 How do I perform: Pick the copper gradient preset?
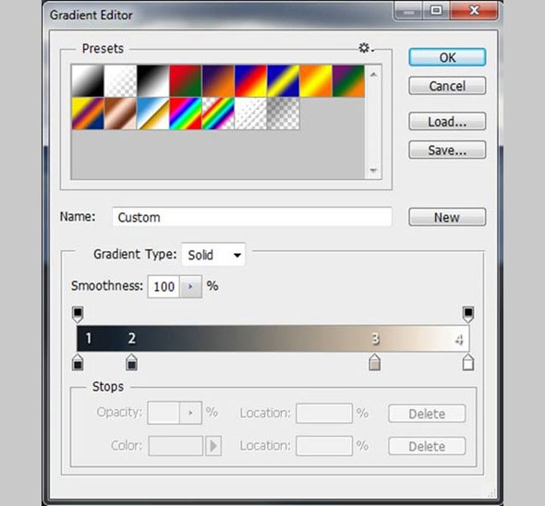tap(120, 114)
